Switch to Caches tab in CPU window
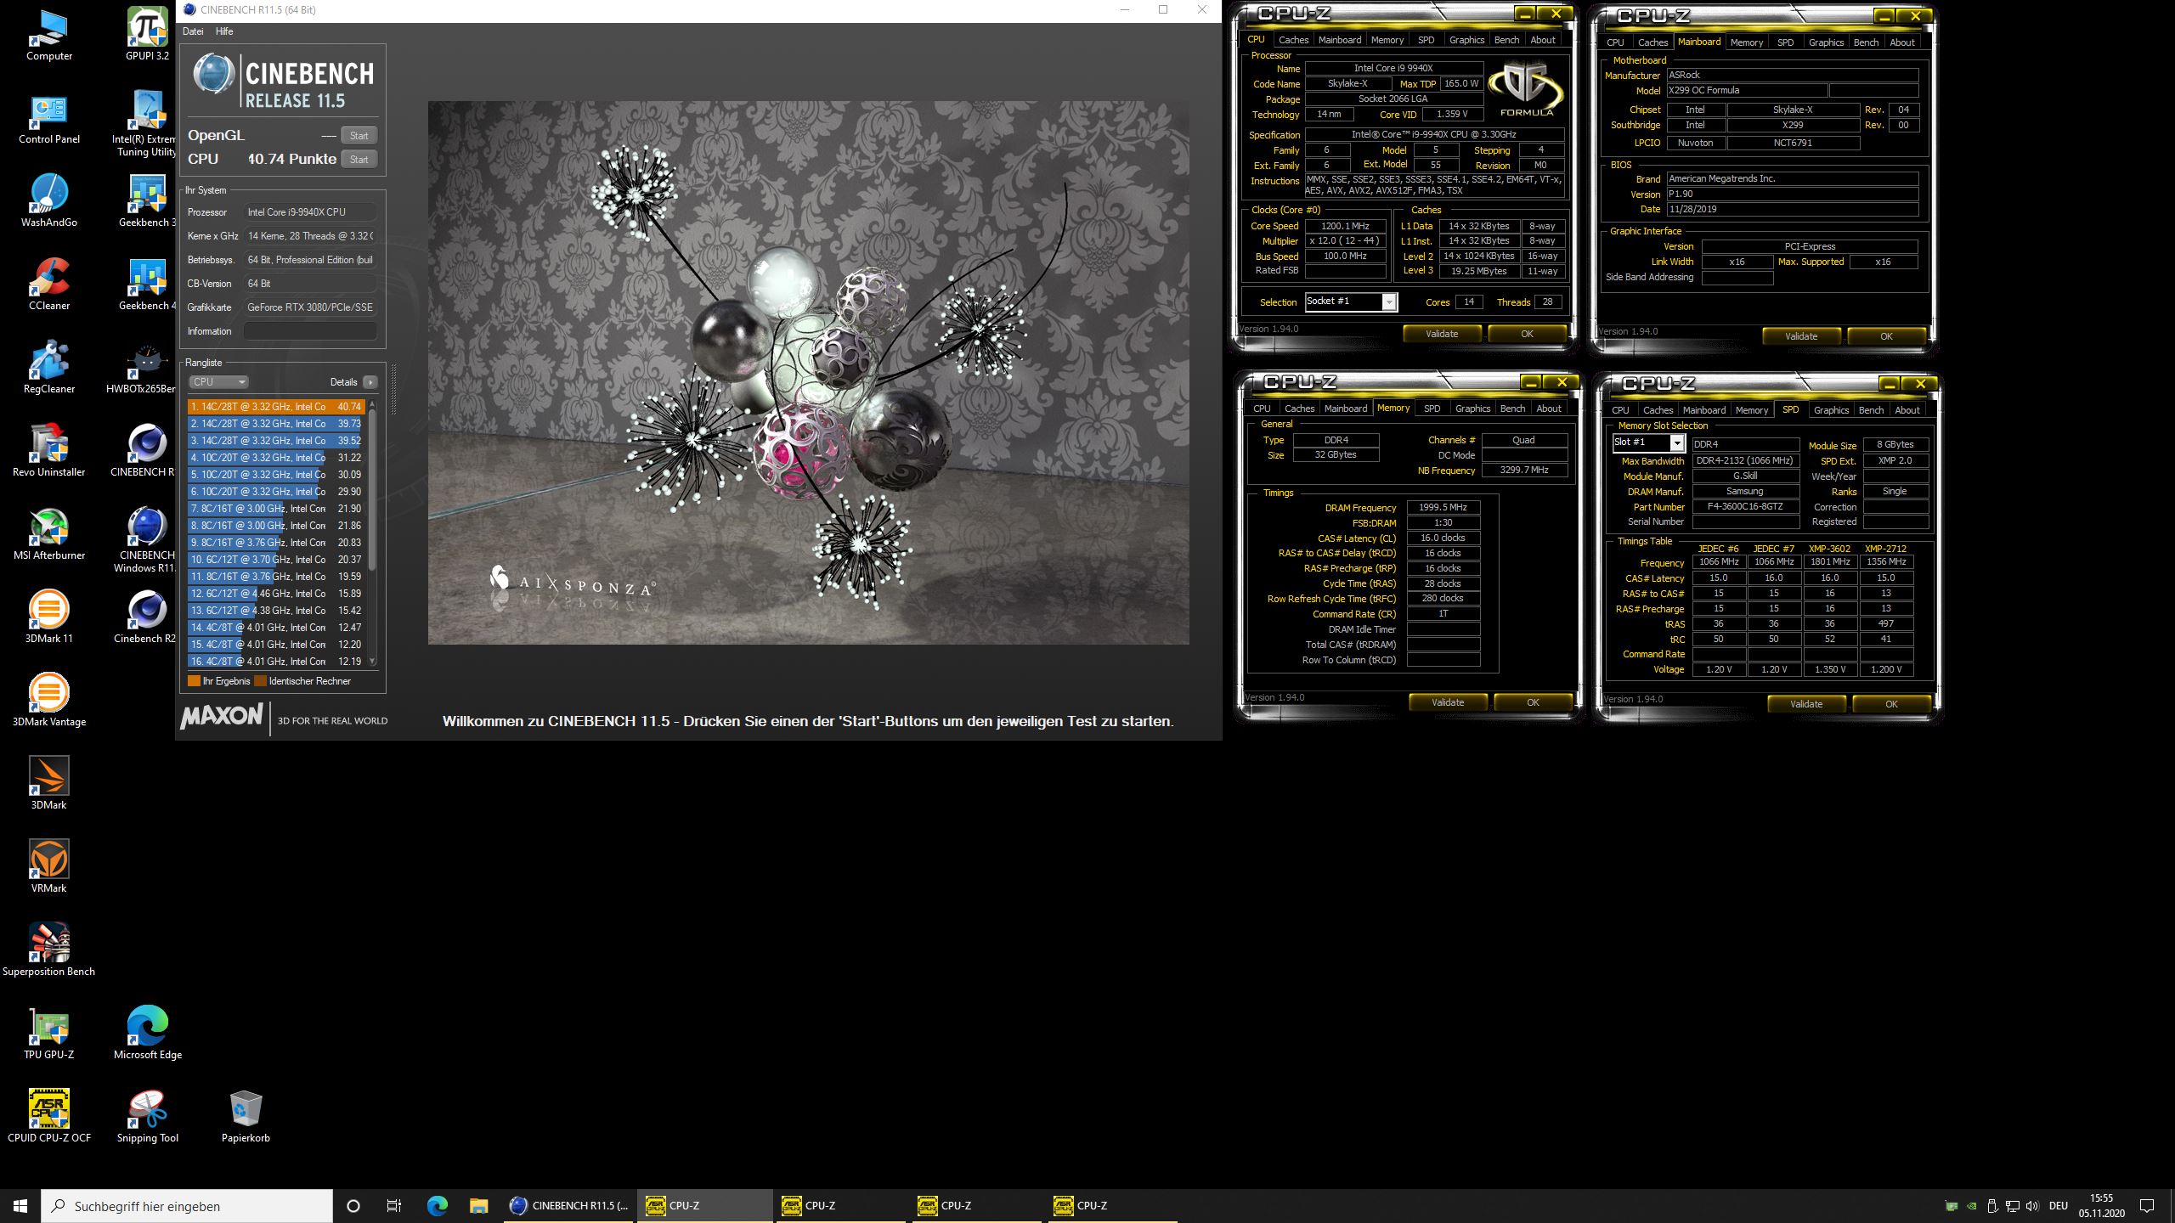This screenshot has width=2175, height=1223. (1293, 40)
